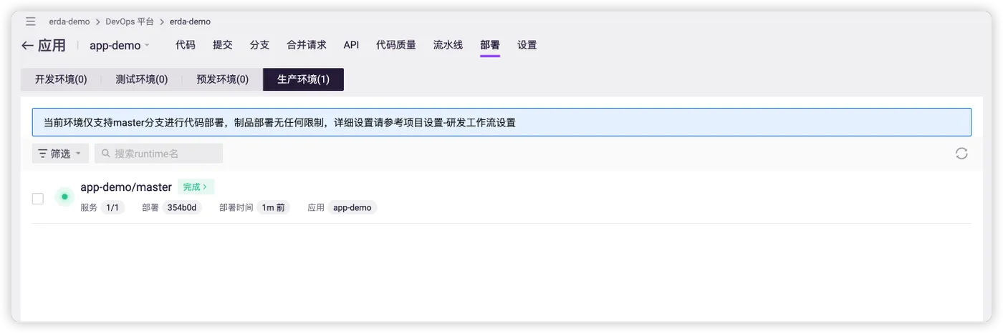Open the 筛选 filter dropdown

60,154
